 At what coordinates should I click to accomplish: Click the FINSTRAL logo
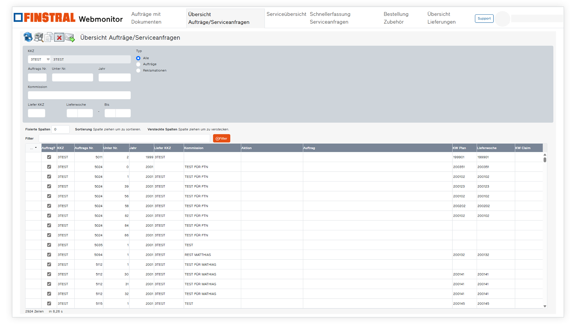point(44,18)
